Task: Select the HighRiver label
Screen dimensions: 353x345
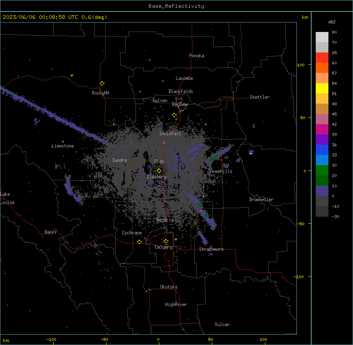Action: 176,304
